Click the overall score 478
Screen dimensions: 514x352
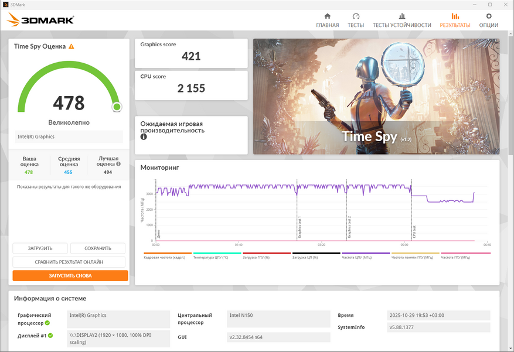click(x=69, y=103)
